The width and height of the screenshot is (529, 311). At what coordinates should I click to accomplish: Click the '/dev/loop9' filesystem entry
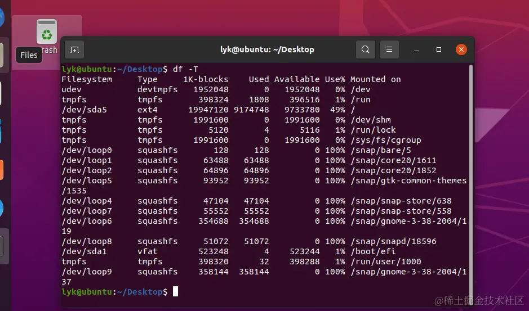[x=87, y=272]
